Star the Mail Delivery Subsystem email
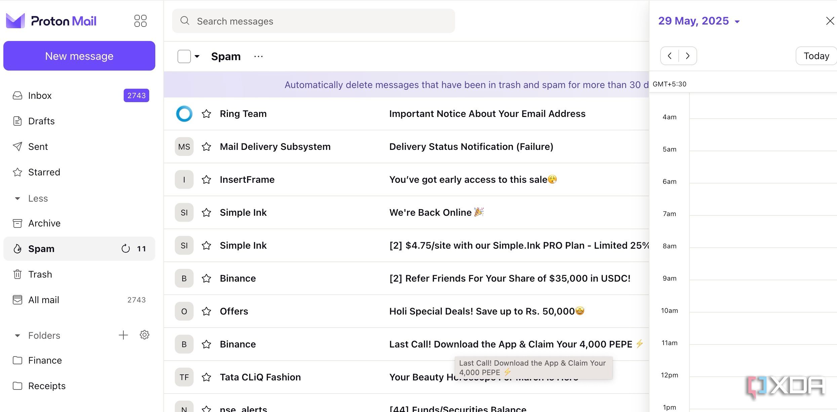This screenshot has height=412, width=837. (206, 147)
